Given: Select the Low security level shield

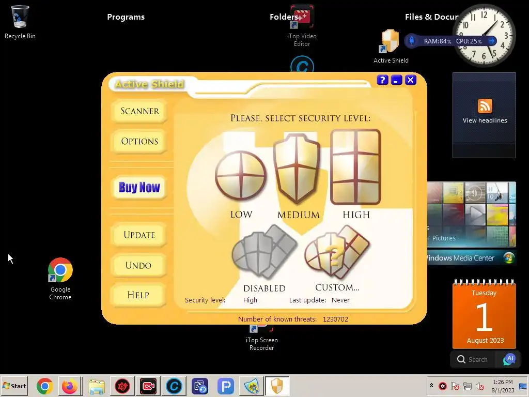Looking at the screenshot, I should click(241, 176).
